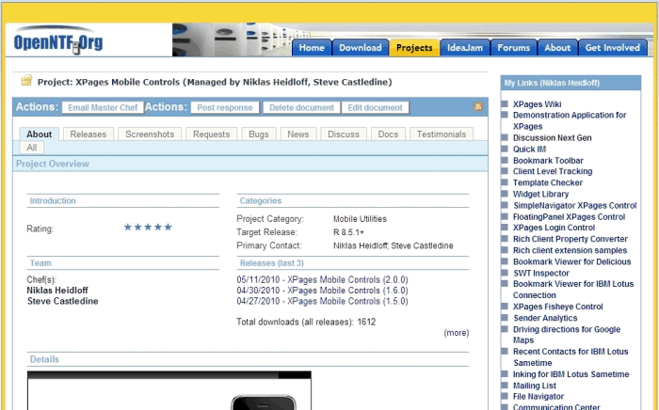
Task: Click the (more) link under releases
Action: [457, 333]
